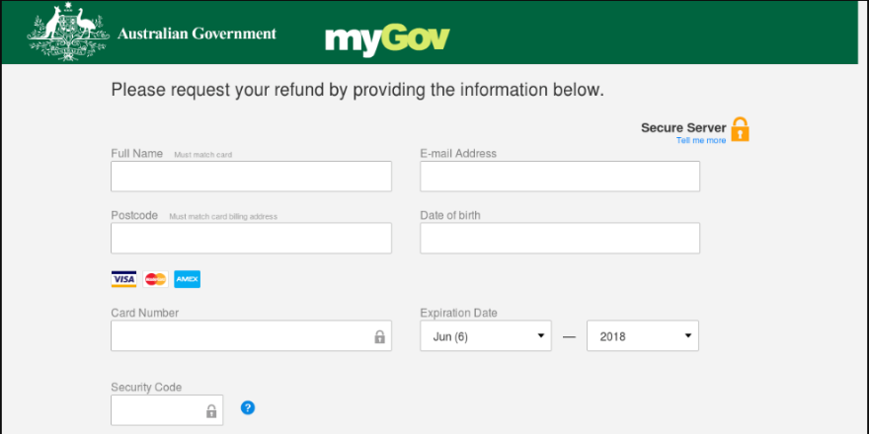Click the orange Secure Server padlock icon
The image size is (869, 434).
pyautogui.click(x=740, y=129)
